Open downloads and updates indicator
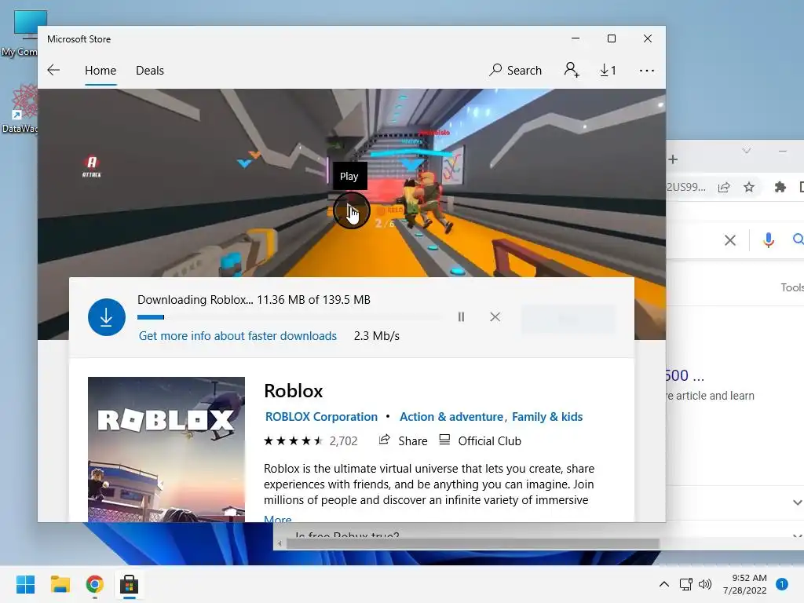 608,70
